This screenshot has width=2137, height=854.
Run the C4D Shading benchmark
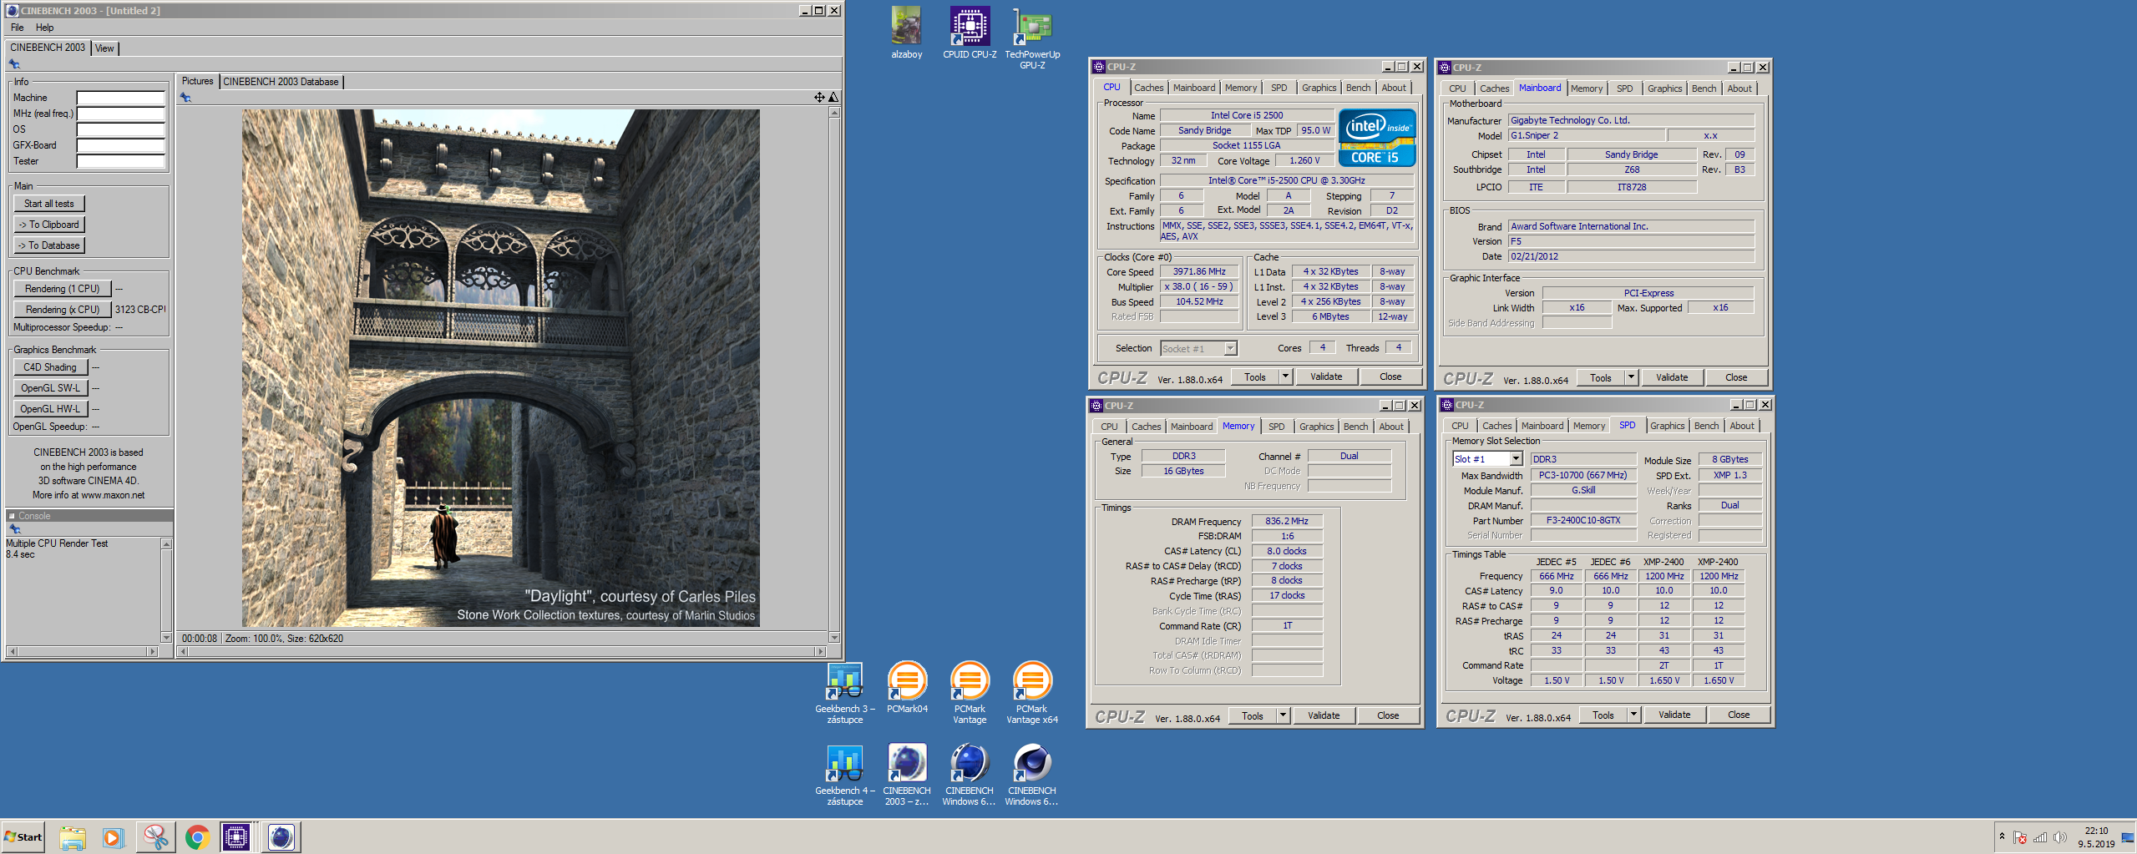click(x=50, y=367)
